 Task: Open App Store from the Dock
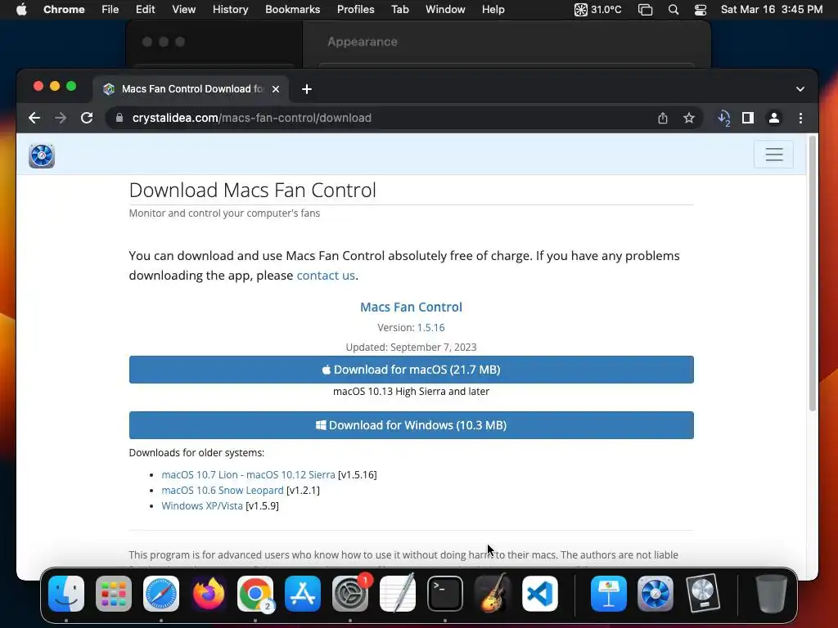click(303, 594)
